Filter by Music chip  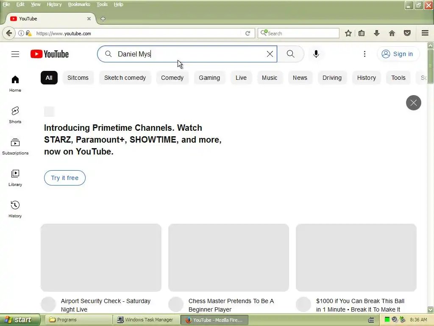pos(270,78)
